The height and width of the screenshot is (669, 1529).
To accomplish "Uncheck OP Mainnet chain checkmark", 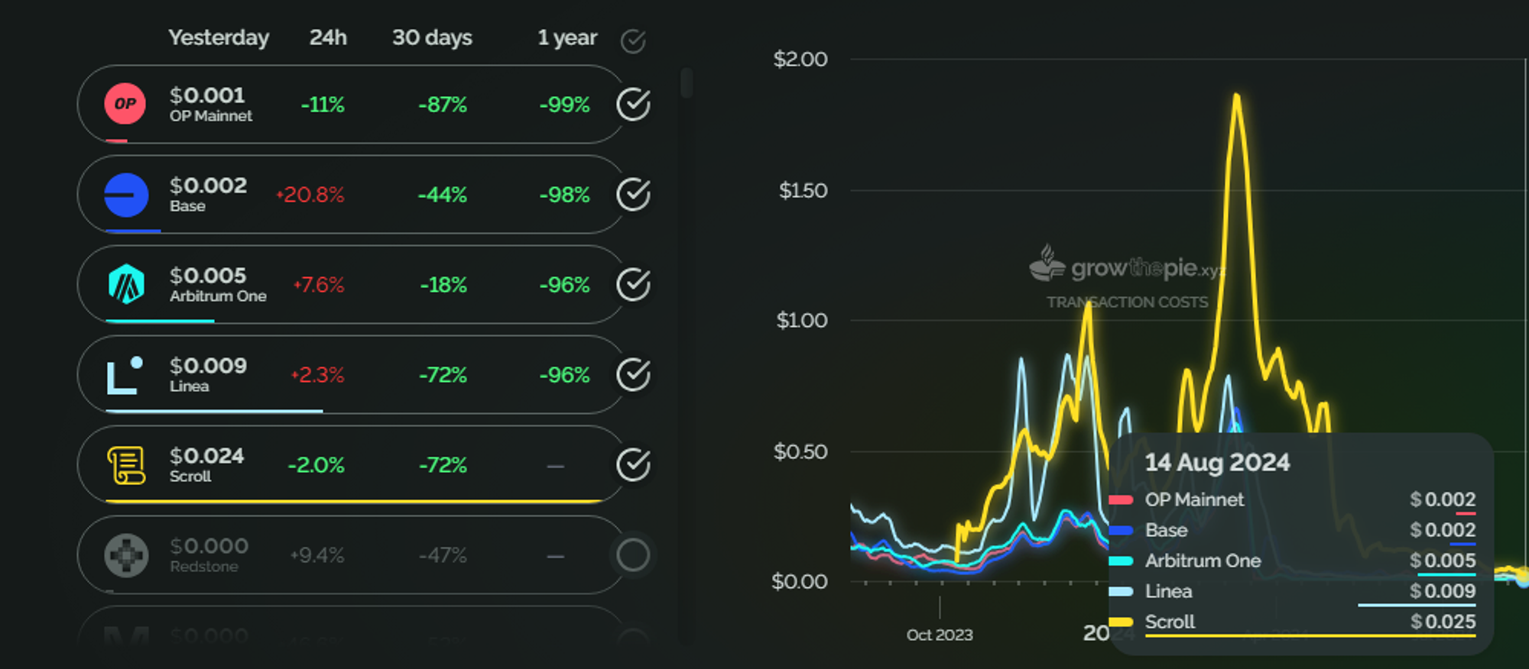I will [634, 105].
